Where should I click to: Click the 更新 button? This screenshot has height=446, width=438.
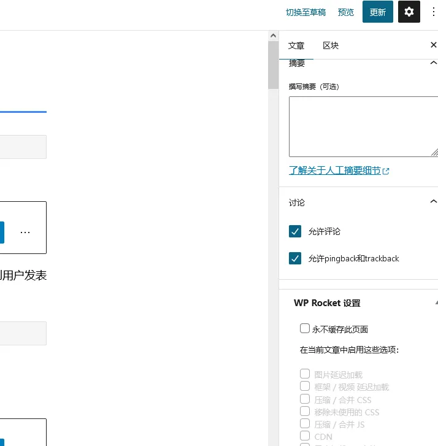coord(377,12)
